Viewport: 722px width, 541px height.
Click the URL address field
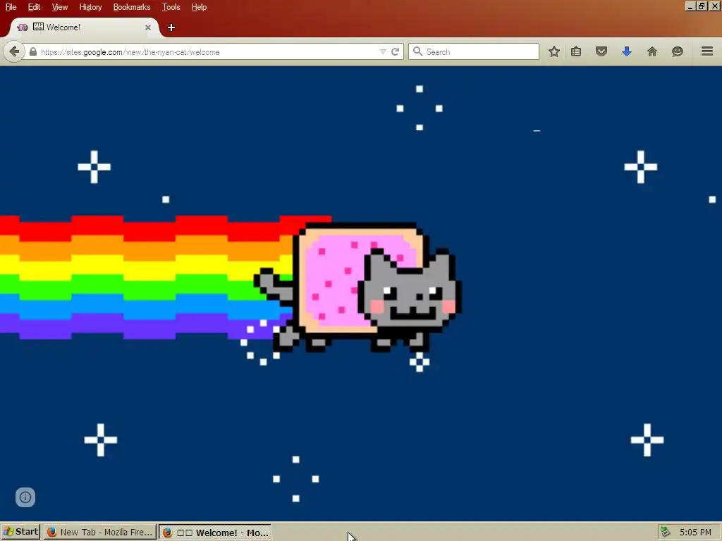coord(207,52)
